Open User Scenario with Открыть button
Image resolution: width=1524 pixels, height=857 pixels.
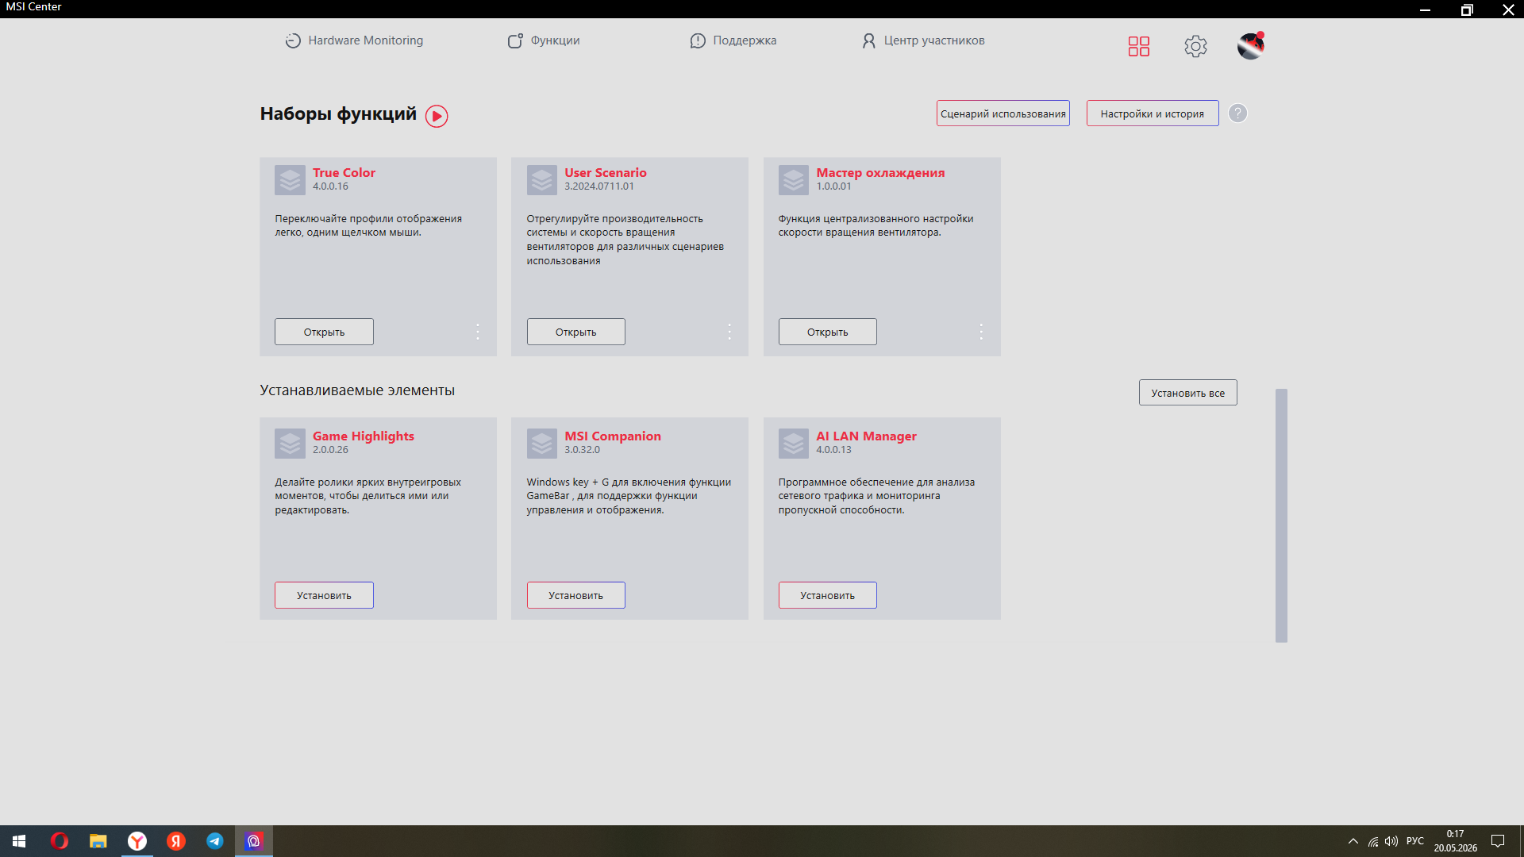[x=575, y=332]
